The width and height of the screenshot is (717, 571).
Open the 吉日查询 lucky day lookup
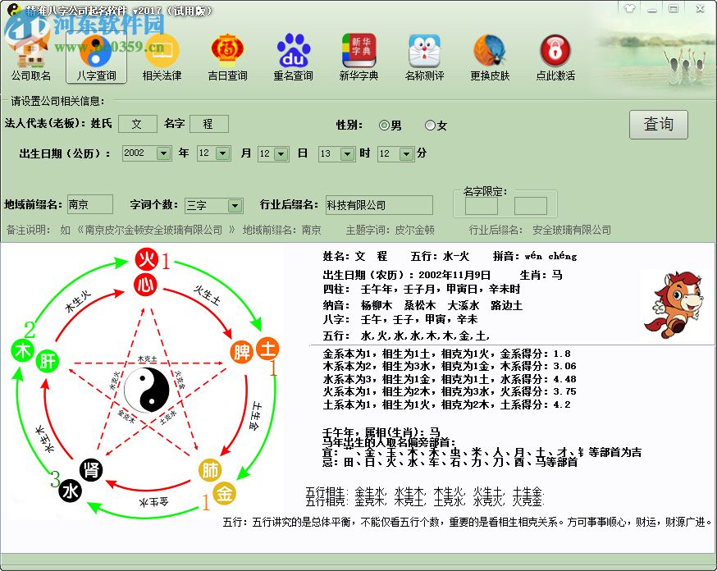click(227, 55)
